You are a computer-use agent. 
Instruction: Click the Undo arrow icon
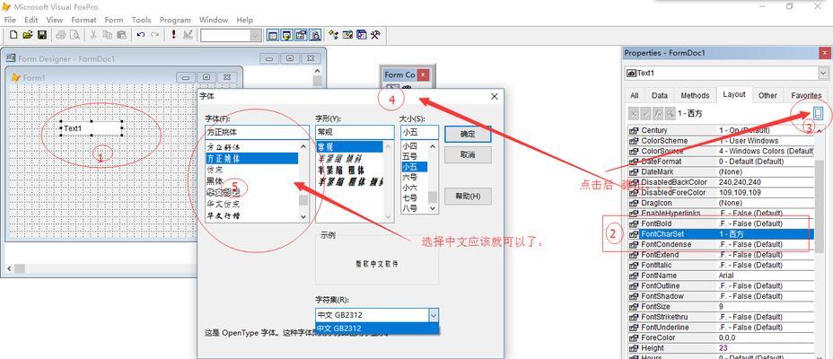tap(141, 35)
